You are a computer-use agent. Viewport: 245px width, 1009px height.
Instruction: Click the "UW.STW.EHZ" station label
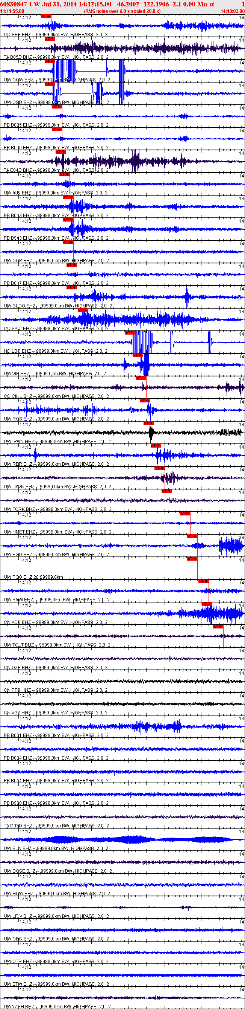(18, 984)
